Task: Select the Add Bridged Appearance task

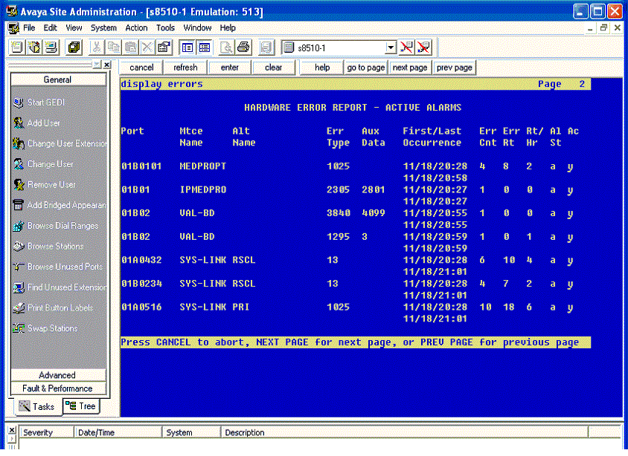Action: click(60, 205)
